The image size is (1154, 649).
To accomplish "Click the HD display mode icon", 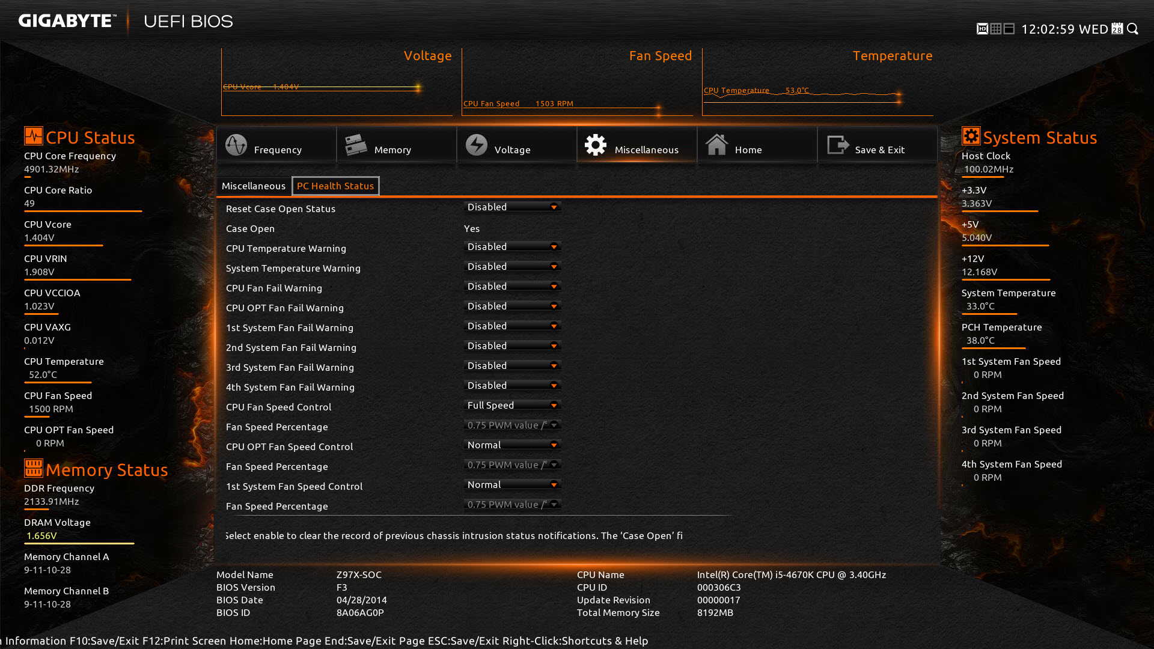I will pyautogui.click(x=982, y=29).
